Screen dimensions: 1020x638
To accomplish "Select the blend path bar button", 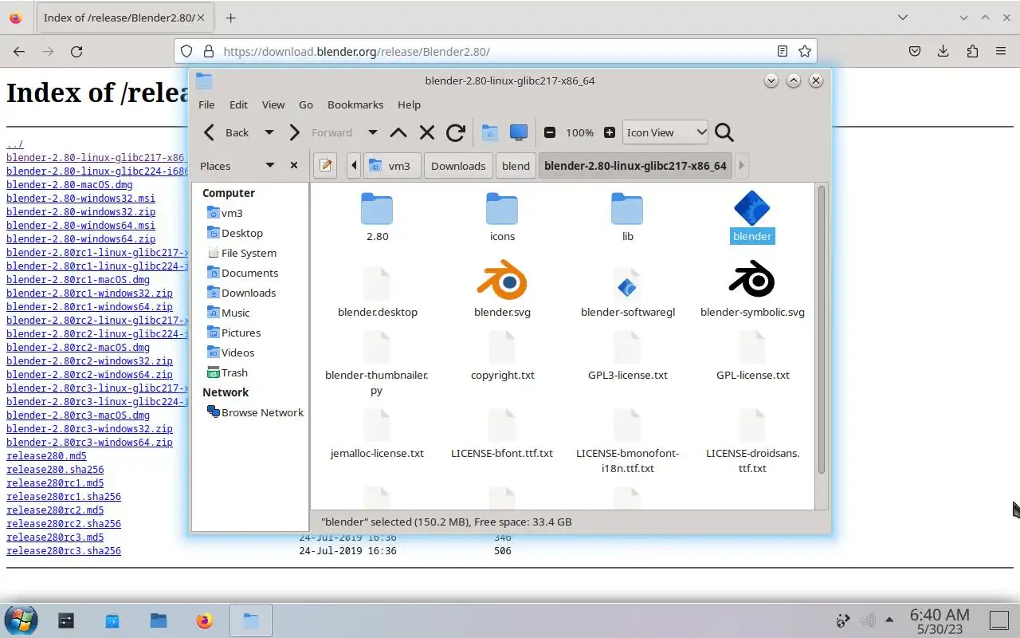I will point(516,165).
